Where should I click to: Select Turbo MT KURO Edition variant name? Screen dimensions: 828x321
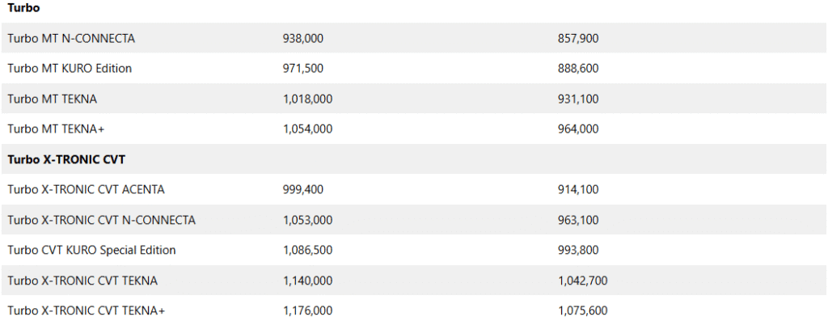tap(70, 69)
